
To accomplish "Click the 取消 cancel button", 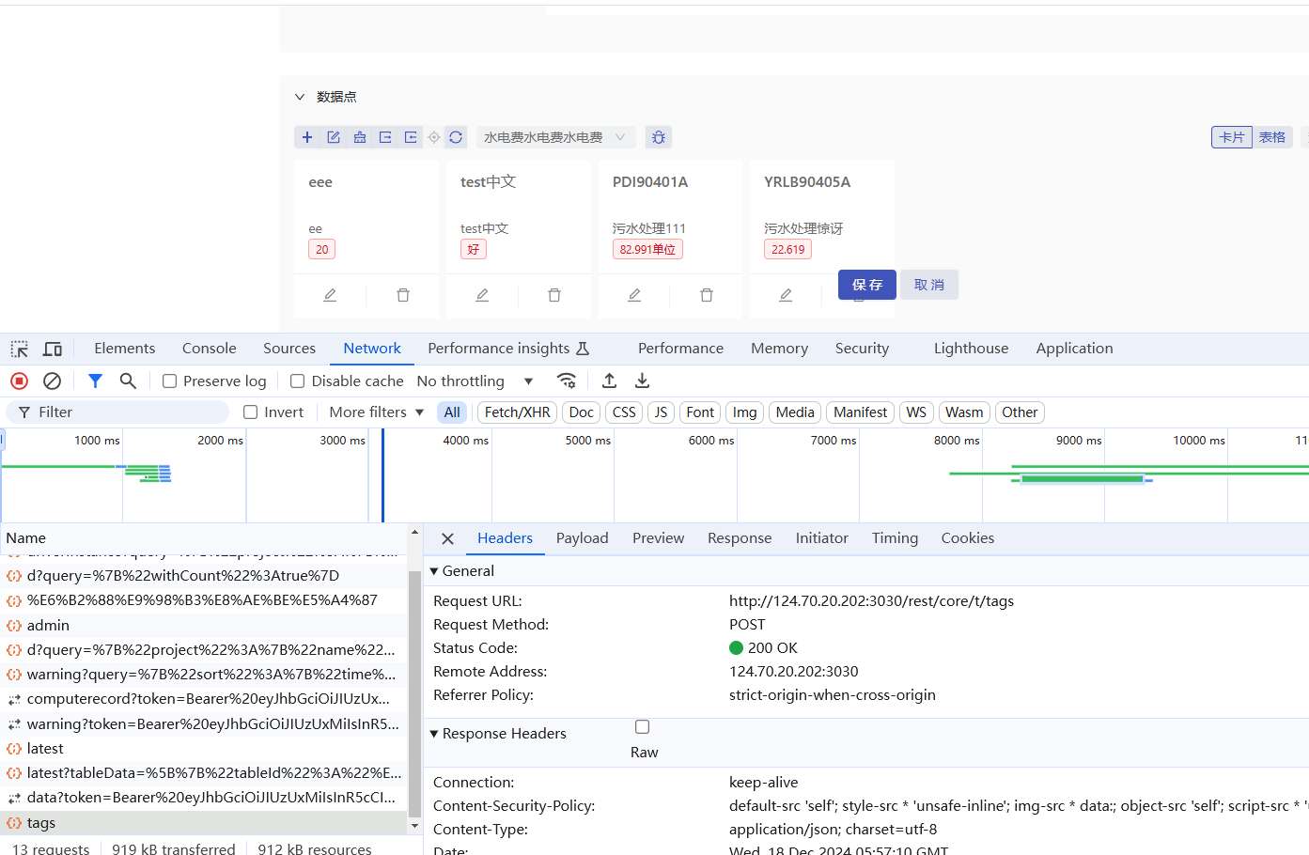I will coord(929,285).
